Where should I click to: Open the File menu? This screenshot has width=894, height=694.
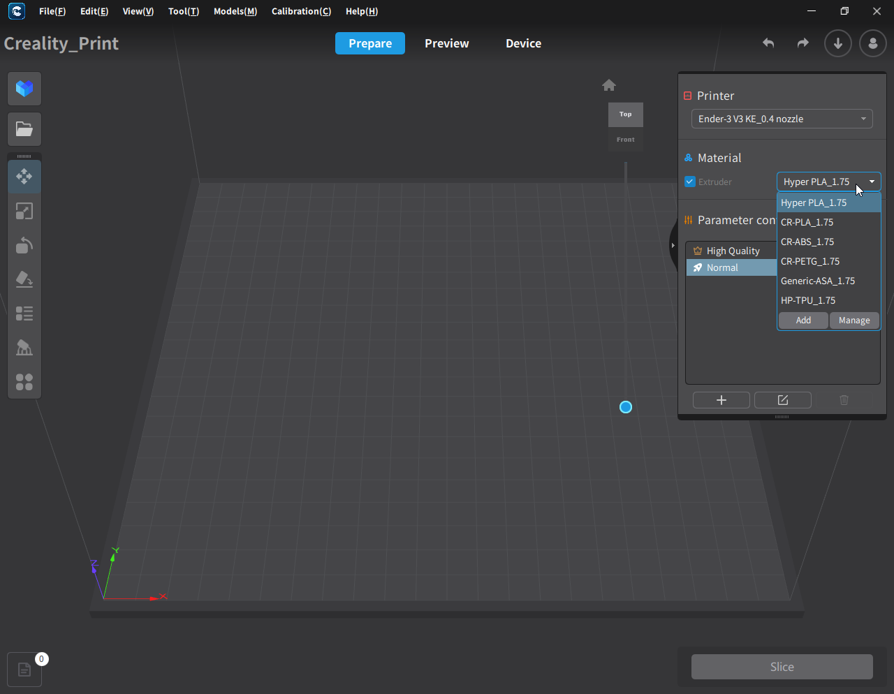[x=52, y=11]
